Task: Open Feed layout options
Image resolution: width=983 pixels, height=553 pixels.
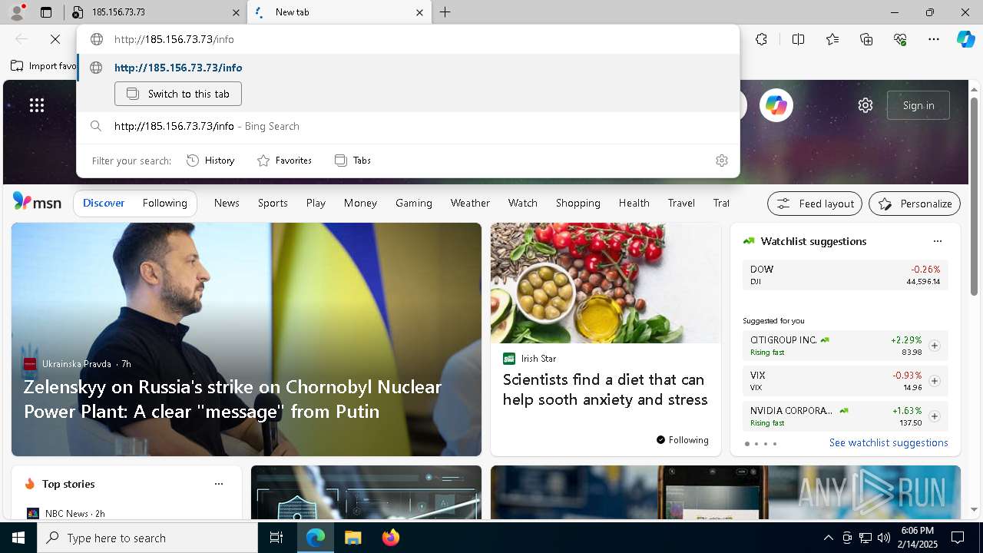Action: click(x=815, y=204)
